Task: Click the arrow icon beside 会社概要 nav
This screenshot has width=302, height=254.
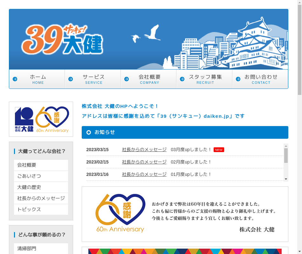Action: [127, 79]
